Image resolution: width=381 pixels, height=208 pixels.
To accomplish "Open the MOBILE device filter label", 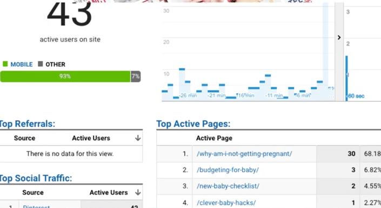I will [22, 65].
